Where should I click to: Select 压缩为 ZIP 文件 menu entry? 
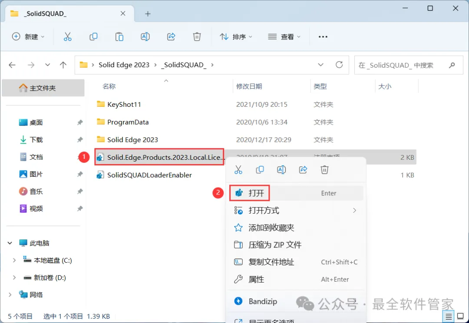pyautogui.click(x=297, y=245)
